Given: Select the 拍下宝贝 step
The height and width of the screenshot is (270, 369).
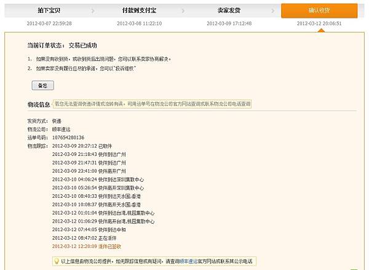Looking at the screenshot, I should tap(49, 10).
